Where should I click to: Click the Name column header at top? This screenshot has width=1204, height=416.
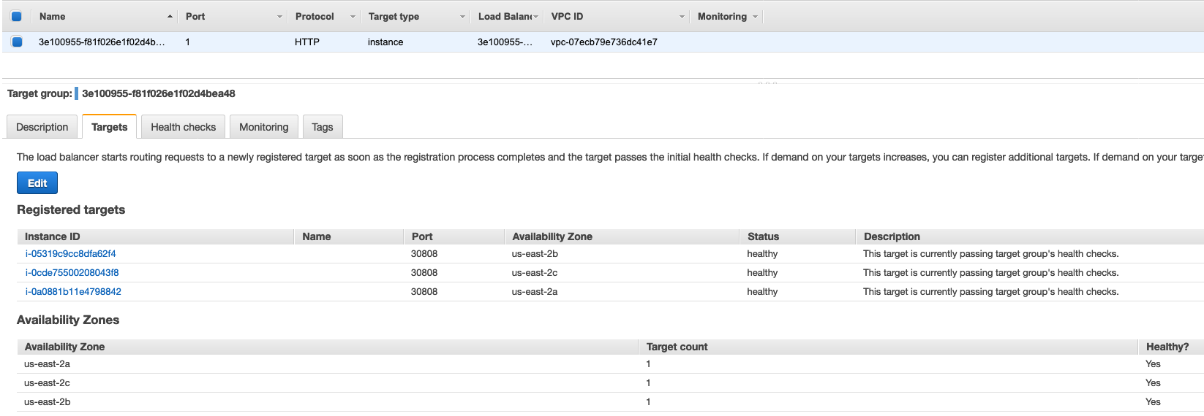pos(53,16)
